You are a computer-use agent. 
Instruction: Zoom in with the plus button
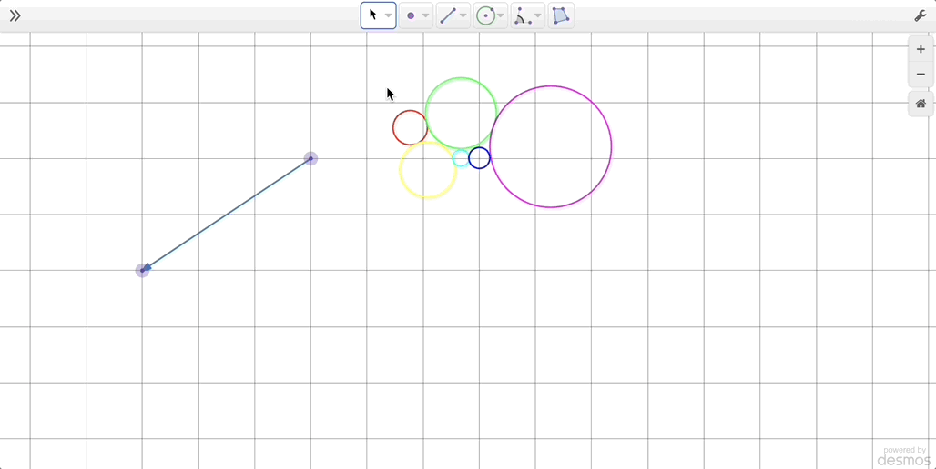coord(921,50)
